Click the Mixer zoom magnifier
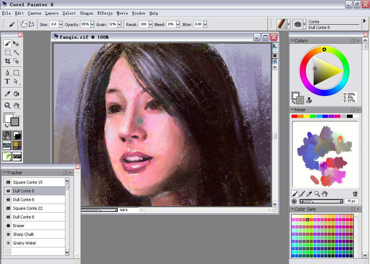Image resolution: width=370 pixels, height=264 pixels. point(317,194)
